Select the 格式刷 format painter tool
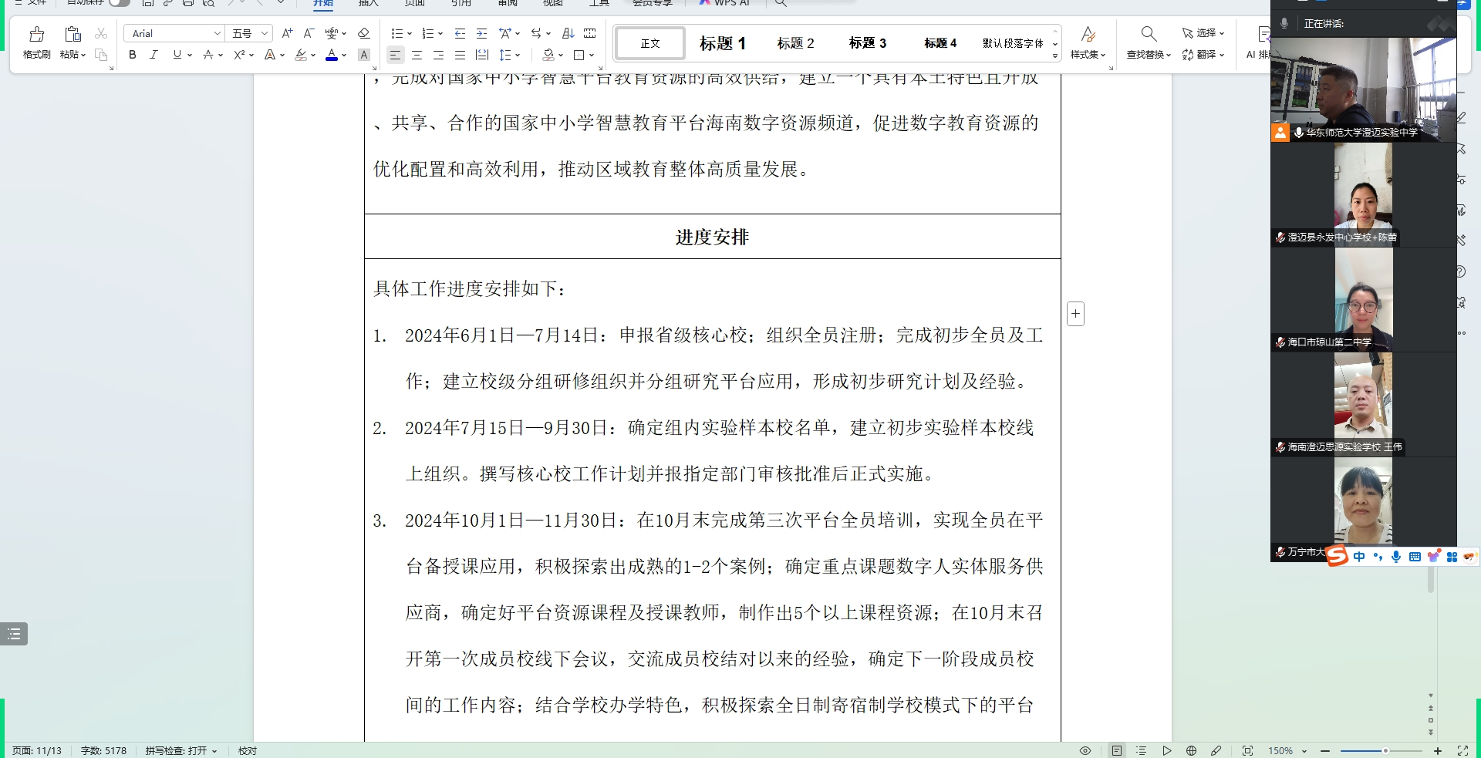 (35, 42)
